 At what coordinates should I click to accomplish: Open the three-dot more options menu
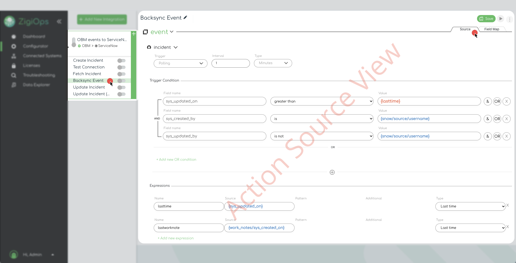[x=509, y=19]
